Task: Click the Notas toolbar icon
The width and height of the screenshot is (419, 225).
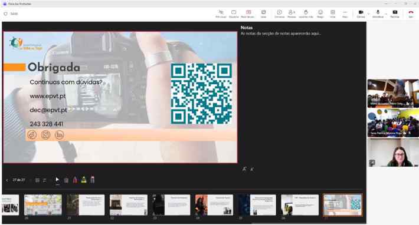Action: [263, 14]
